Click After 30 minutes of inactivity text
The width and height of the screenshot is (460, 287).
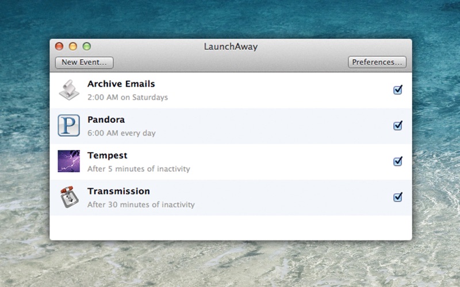coord(141,204)
